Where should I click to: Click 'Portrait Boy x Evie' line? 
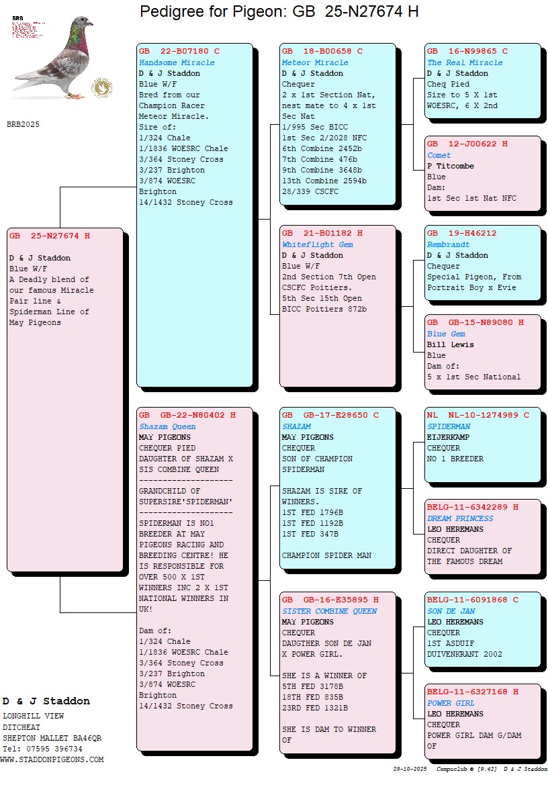click(x=471, y=287)
